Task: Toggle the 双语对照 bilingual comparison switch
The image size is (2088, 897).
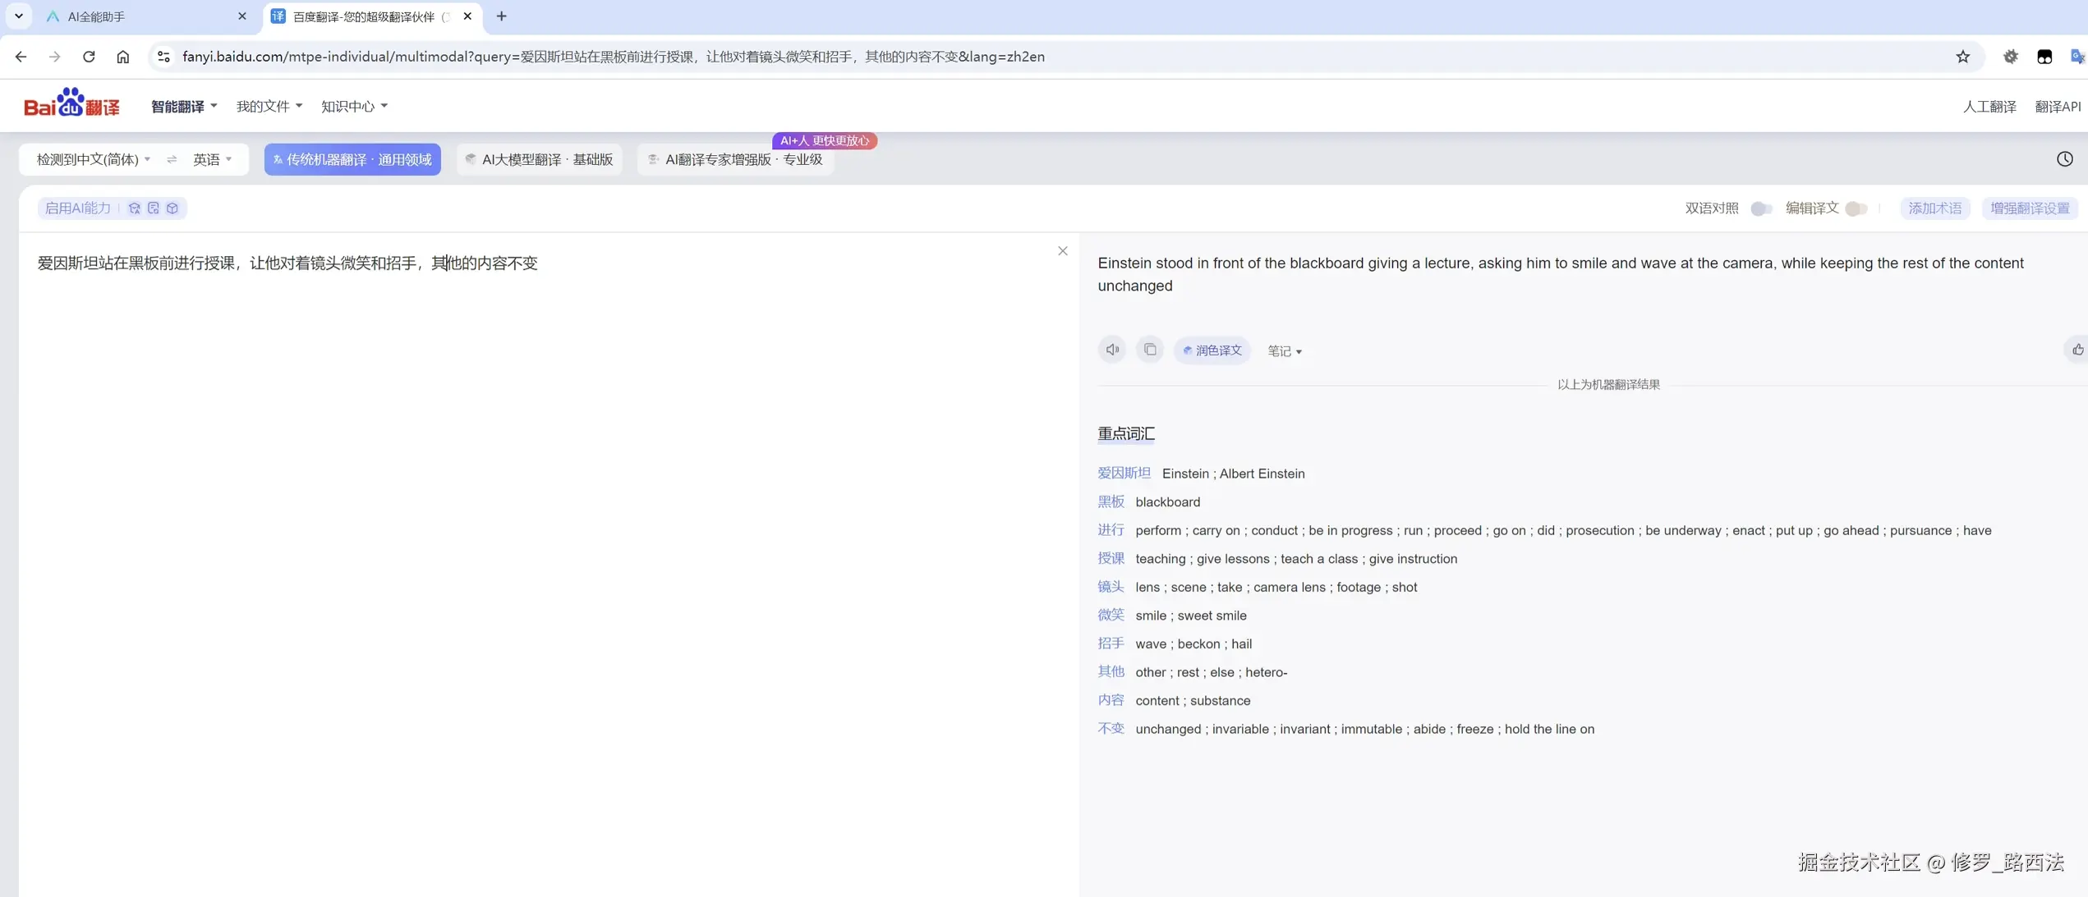Action: pos(1759,208)
